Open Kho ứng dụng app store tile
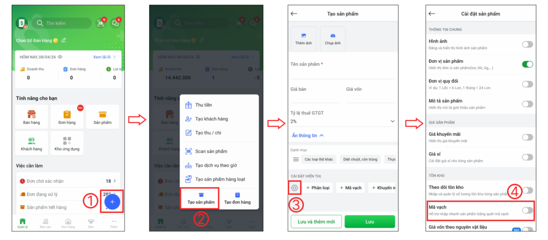548x240 pixels. pyautogui.click(x=67, y=143)
